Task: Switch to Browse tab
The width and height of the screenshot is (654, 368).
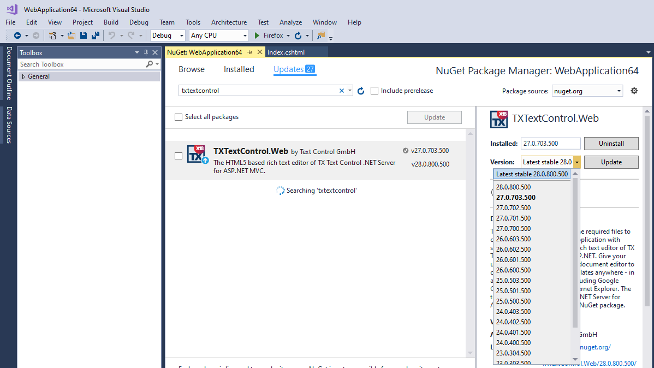Action: click(x=192, y=69)
